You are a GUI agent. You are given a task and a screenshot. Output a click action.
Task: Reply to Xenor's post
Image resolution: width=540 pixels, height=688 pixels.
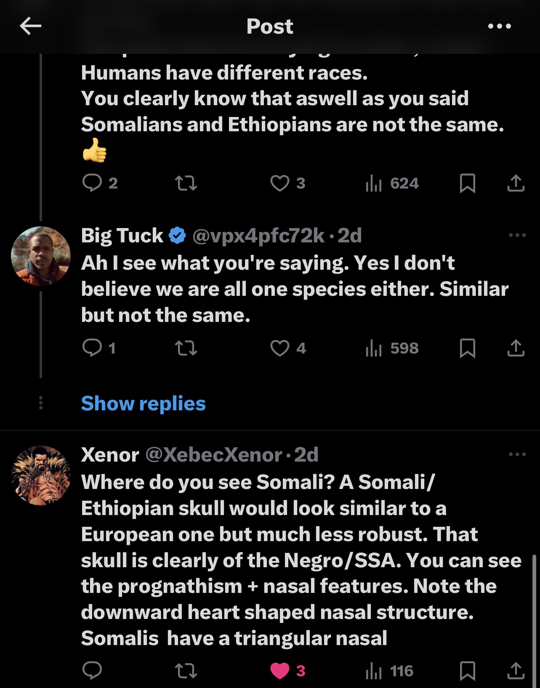coord(92,671)
